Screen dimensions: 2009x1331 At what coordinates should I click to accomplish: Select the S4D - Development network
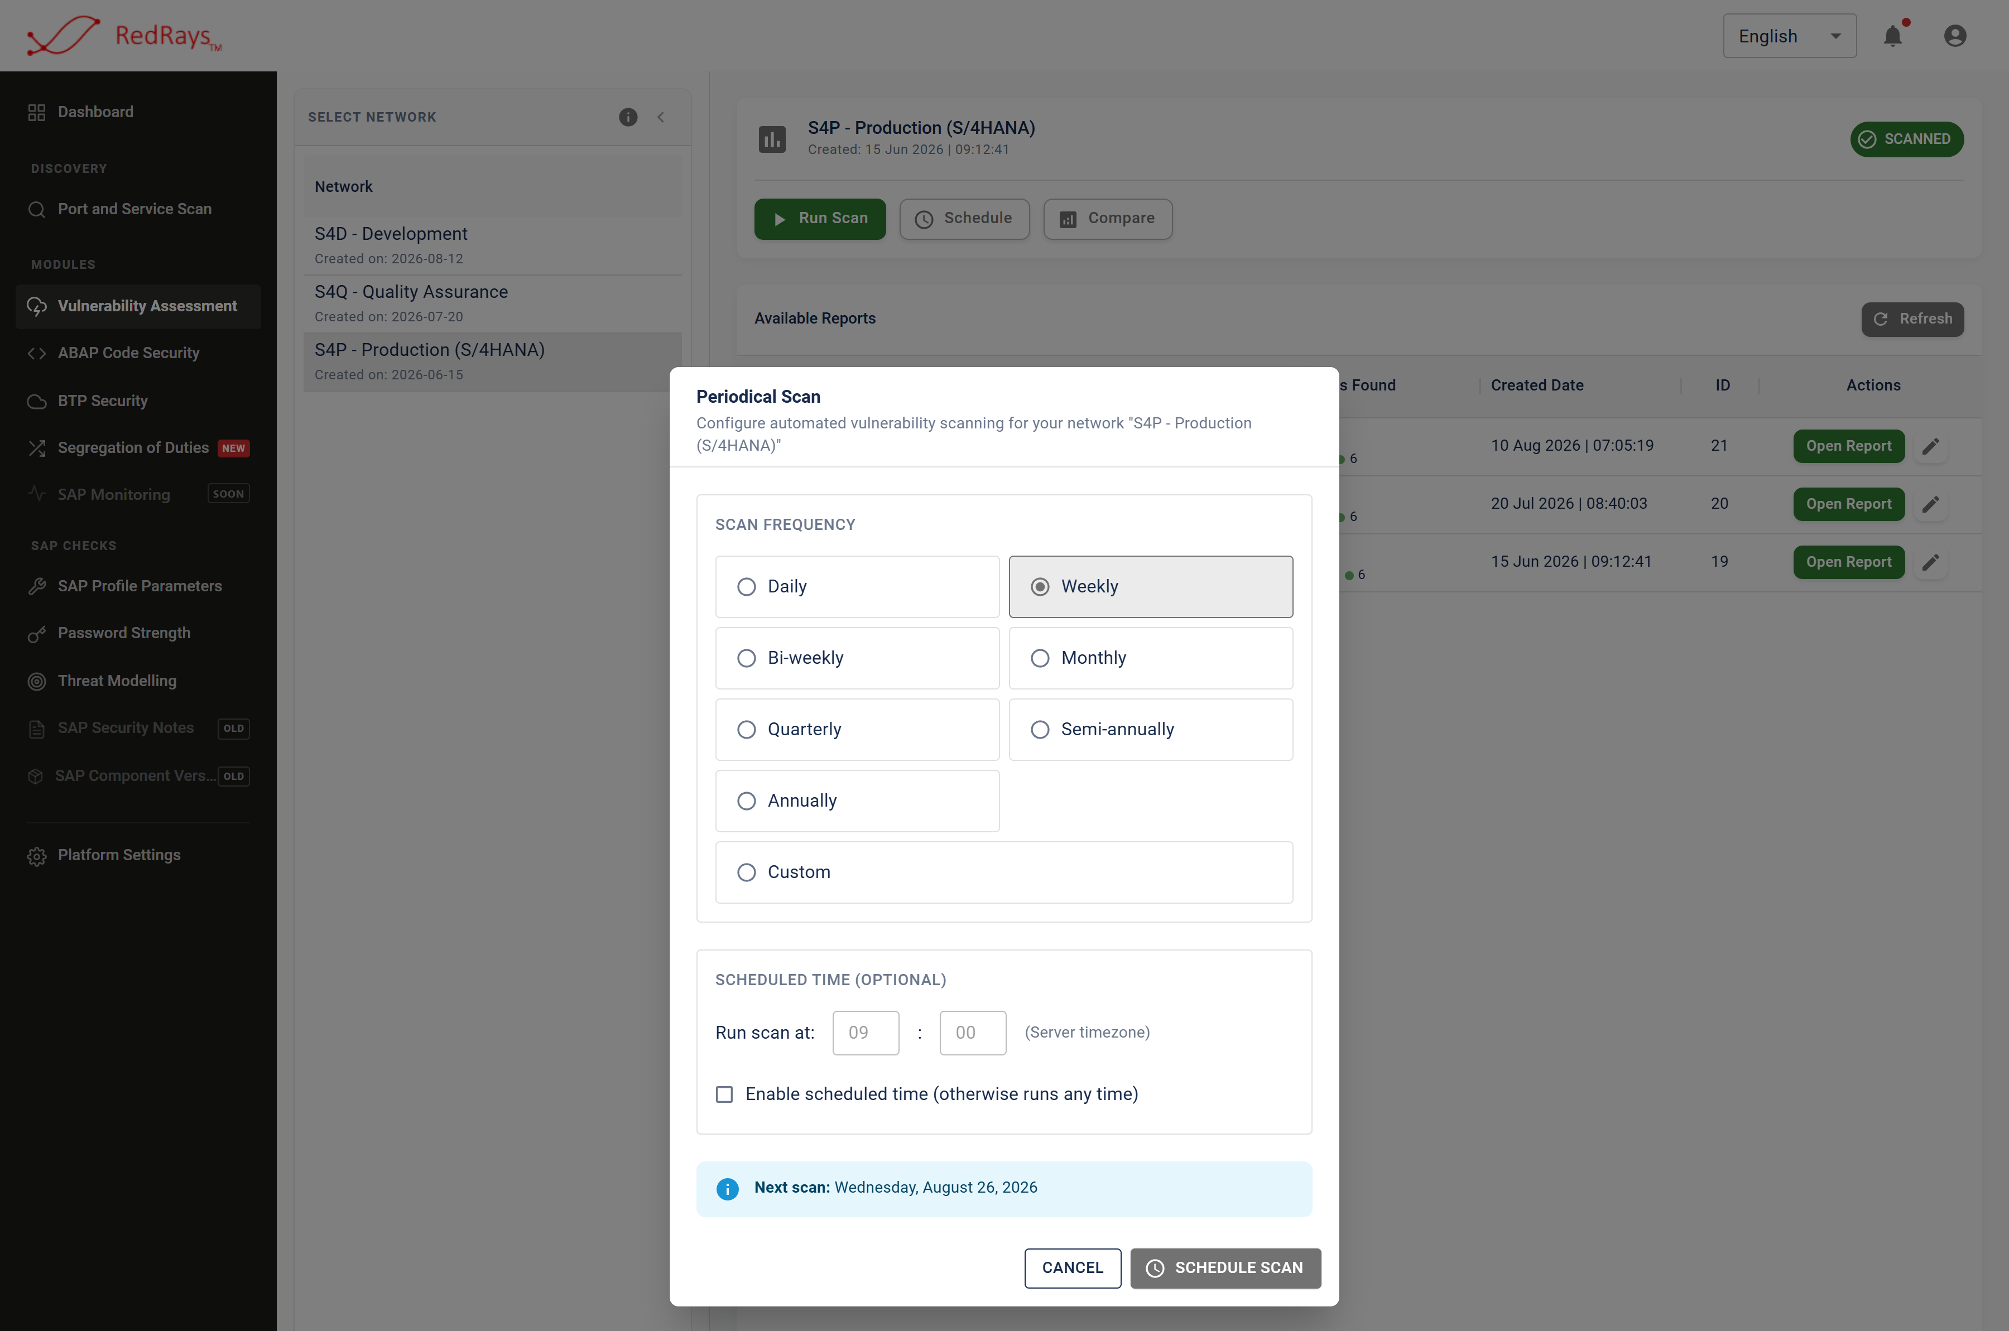click(x=493, y=245)
